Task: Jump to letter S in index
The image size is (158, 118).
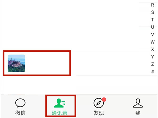Action: [x=152, y=12]
